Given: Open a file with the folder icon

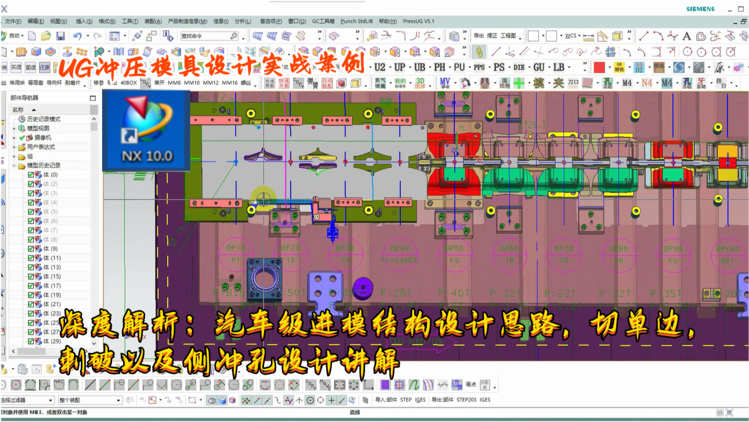Looking at the screenshot, I should point(46,36).
